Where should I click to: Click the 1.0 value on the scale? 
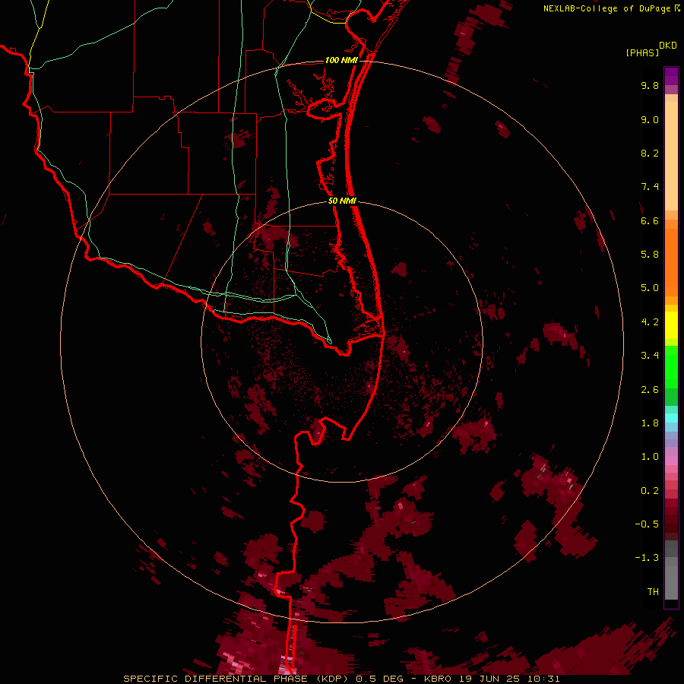650,457
